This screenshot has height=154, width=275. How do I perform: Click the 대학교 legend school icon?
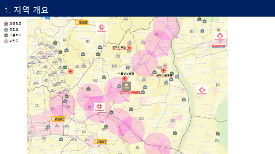tap(6, 41)
